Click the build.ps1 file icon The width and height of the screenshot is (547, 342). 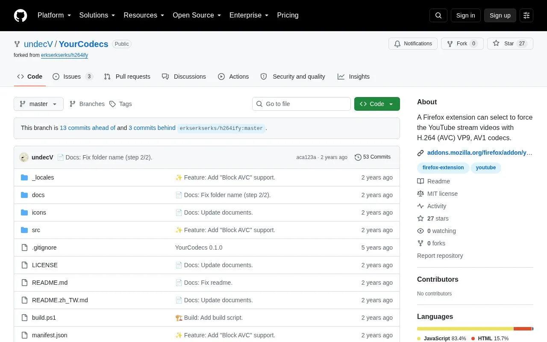(x=24, y=318)
